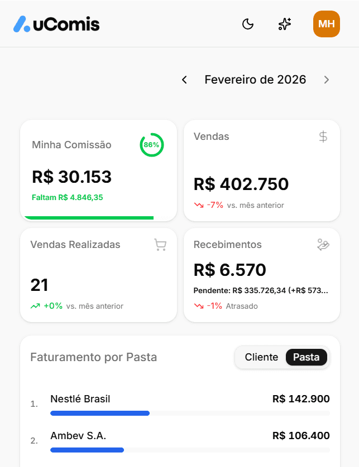Click the 86% circular progress badge
Screen dimensions: 359x467
pyautogui.click(x=151, y=145)
